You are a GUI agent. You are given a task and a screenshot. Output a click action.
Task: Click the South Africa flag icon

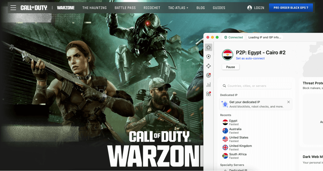pos(225,156)
